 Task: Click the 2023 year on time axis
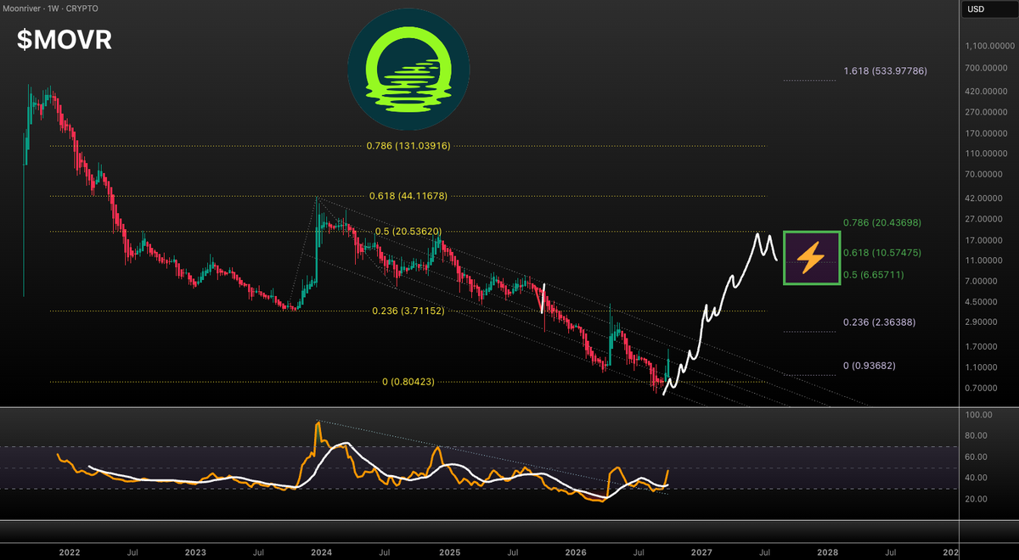[x=196, y=552]
